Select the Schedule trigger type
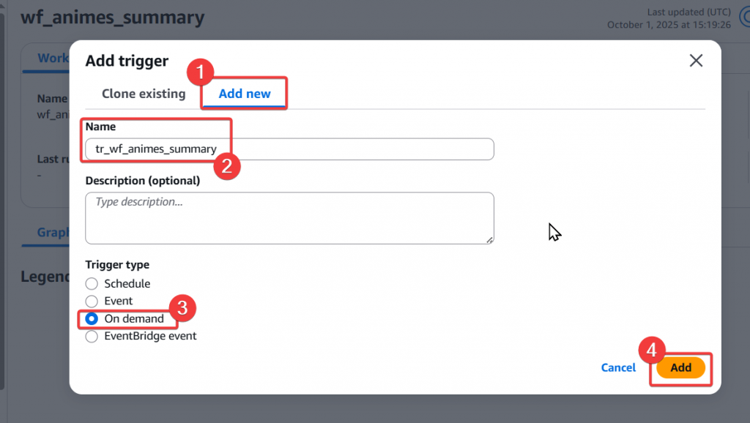Image resolution: width=750 pixels, height=423 pixels. point(92,284)
